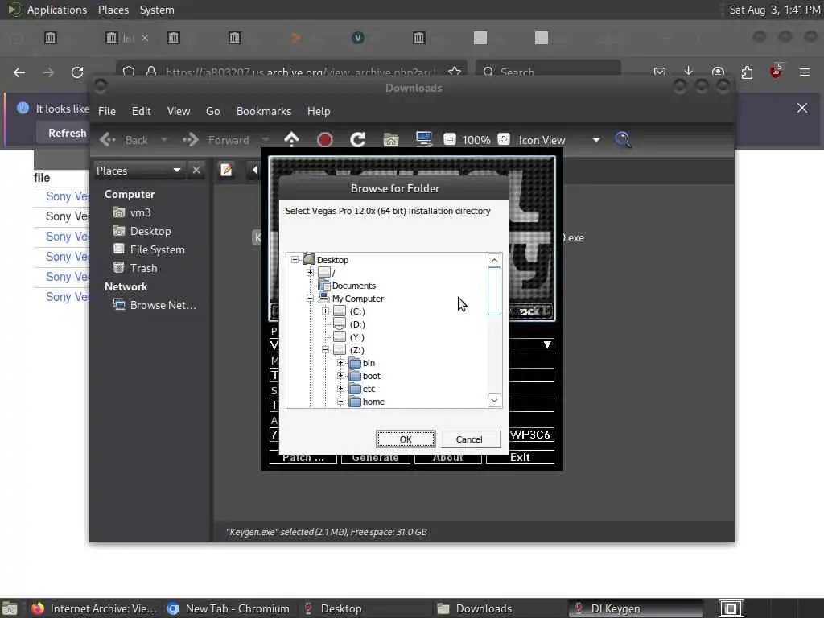
Task: Click the Back button in file manager
Action: [124, 140]
